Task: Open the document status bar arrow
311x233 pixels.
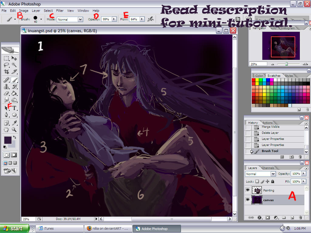Action: point(96,219)
